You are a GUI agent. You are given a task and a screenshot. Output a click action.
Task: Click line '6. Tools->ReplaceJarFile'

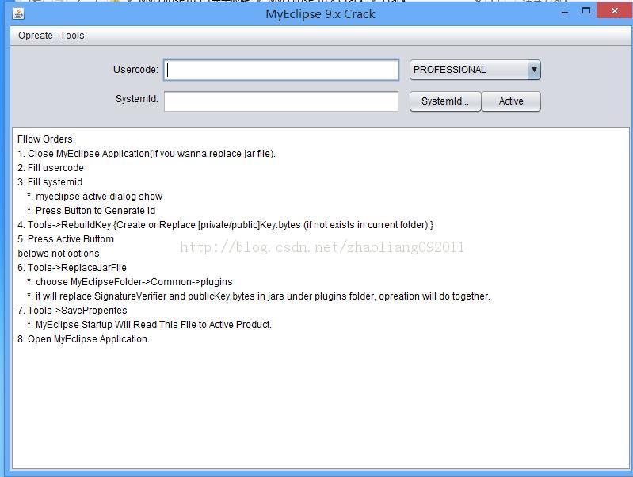[72, 268]
